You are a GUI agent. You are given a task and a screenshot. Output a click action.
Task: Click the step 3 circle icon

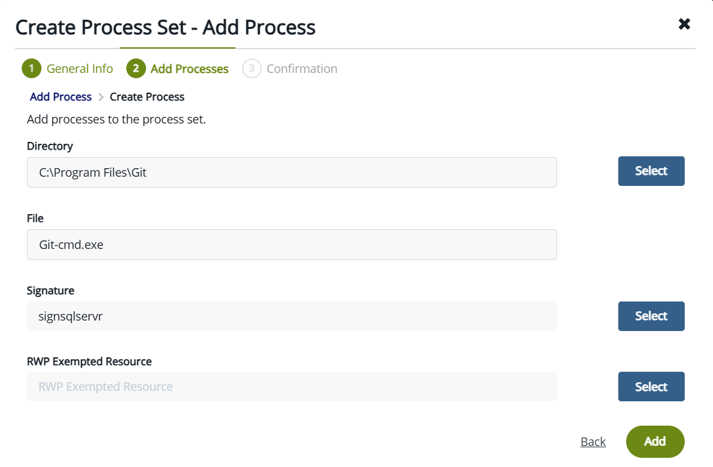click(x=252, y=69)
